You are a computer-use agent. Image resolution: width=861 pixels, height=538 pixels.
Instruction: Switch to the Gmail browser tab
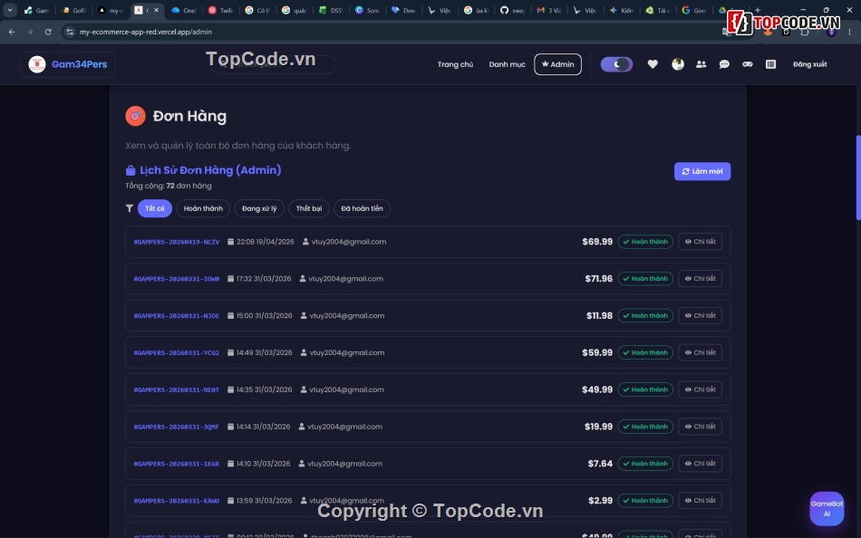pos(548,10)
